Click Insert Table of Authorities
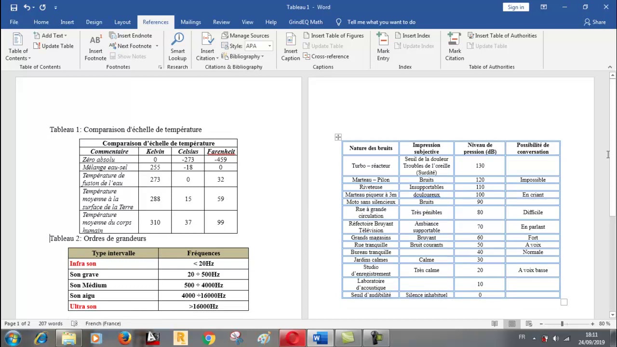Screen dimensions: 617x347 click(502, 36)
